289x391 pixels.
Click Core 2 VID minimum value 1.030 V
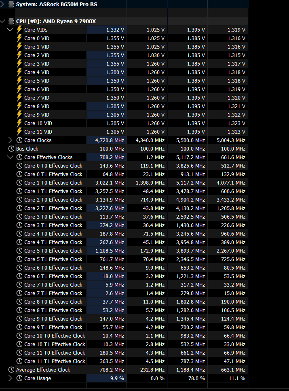156,55
